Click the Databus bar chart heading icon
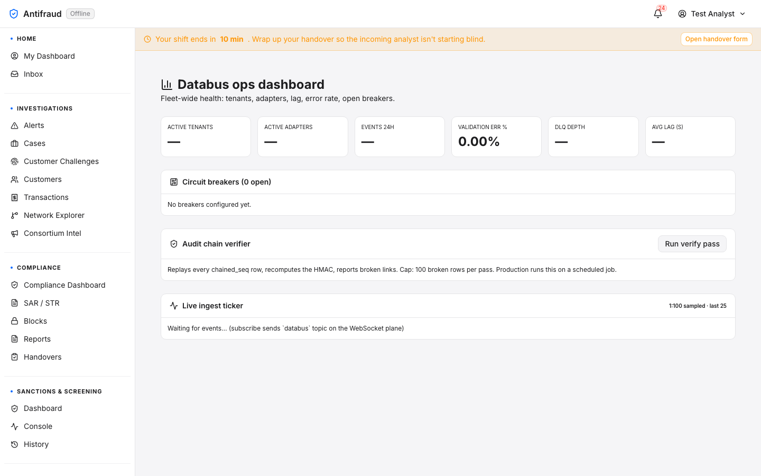Screen dimensions: 761x476 (x=167, y=85)
